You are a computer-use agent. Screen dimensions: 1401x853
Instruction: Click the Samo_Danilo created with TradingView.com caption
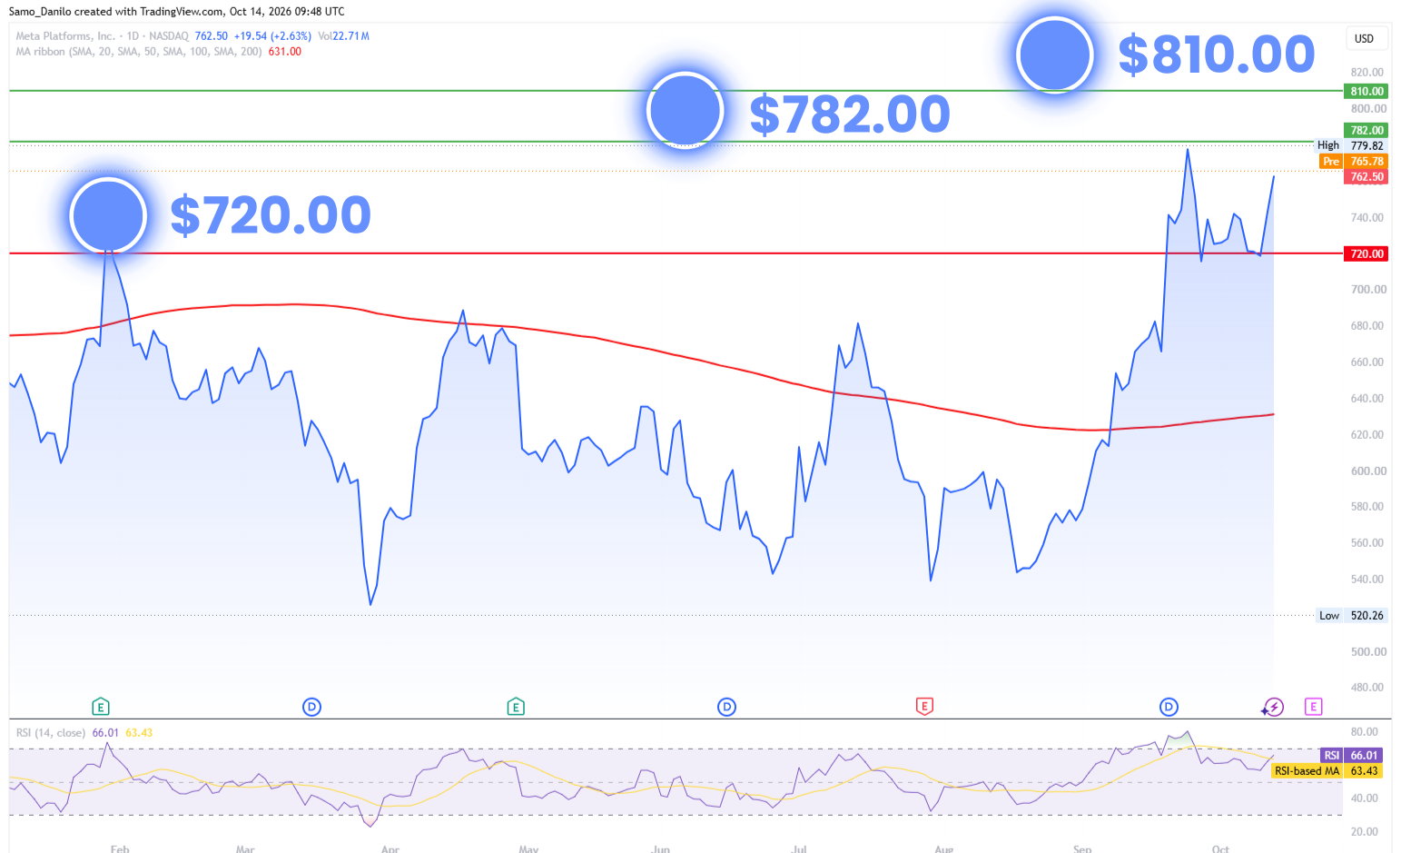pyautogui.click(x=176, y=12)
